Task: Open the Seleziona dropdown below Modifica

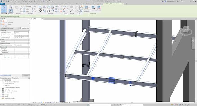Action: pos(4,14)
